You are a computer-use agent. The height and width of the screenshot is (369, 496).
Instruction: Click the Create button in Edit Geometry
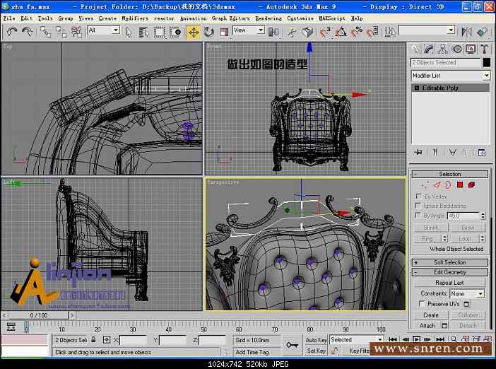431,315
